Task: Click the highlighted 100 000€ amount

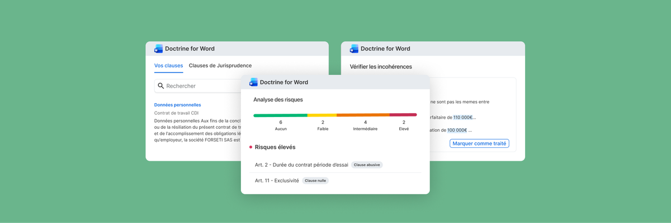Action: click(457, 130)
